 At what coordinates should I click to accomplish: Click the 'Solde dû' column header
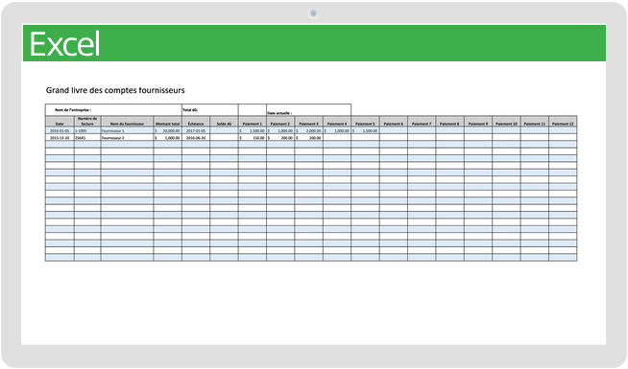[x=224, y=121]
